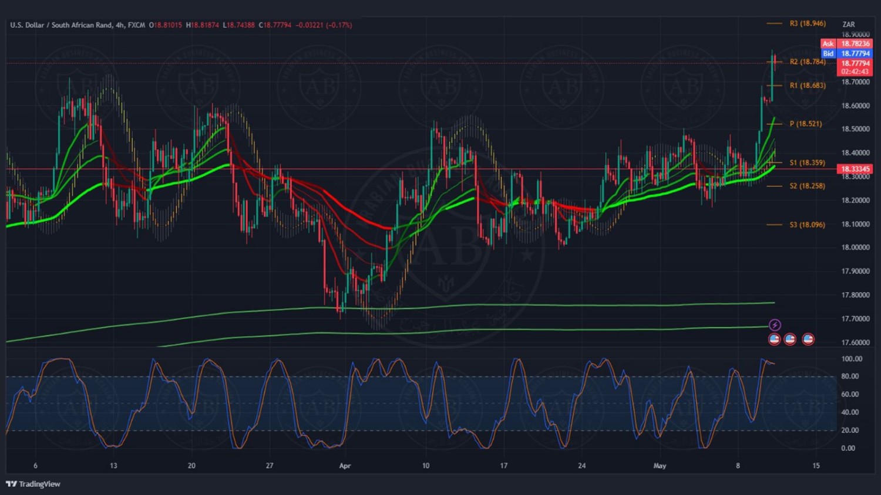Click date 17 on the time axis
The height and width of the screenshot is (495, 881).
pos(503,466)
